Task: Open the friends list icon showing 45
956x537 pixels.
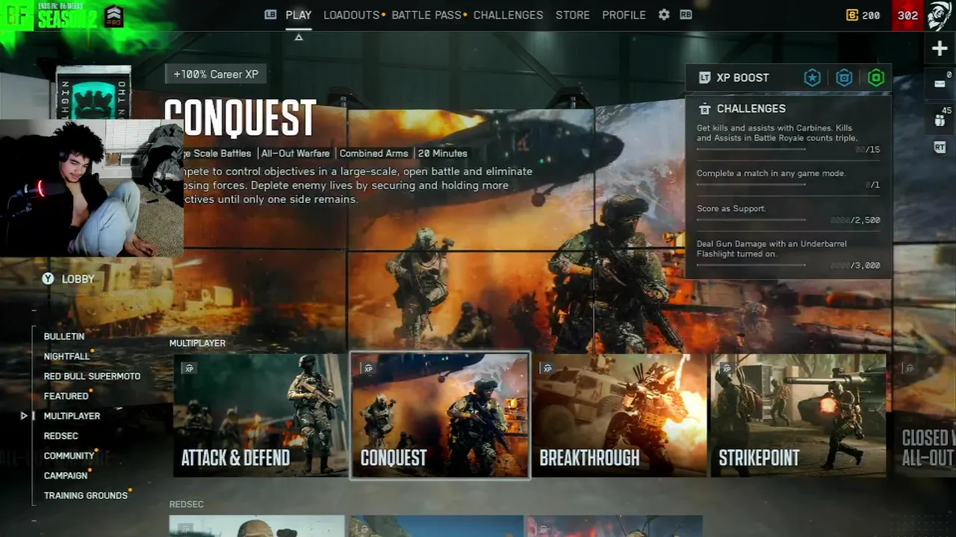Action: 940,119
